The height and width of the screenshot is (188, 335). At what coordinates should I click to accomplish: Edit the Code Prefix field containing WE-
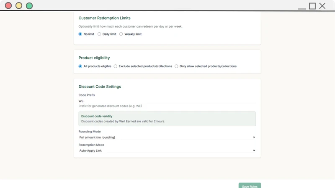pyautogui.click(x=167, y=101)
